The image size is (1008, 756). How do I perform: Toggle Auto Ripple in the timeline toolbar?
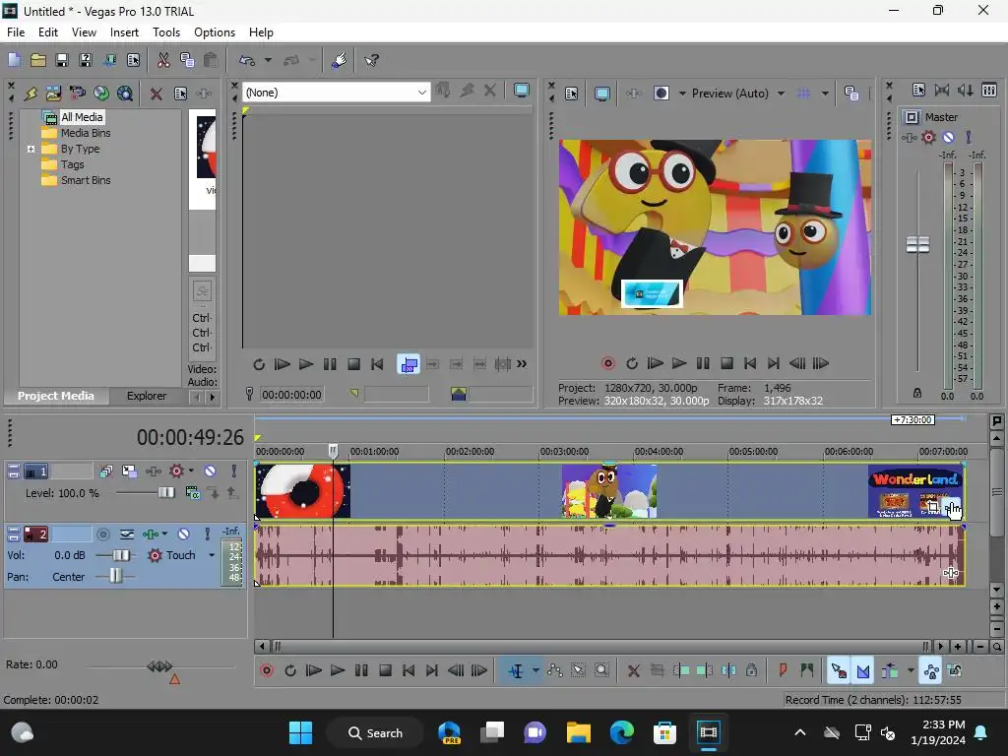click(890, 670)
